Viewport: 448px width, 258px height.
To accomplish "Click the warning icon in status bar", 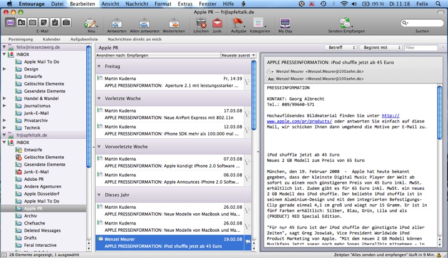I will tap(438, 255).
